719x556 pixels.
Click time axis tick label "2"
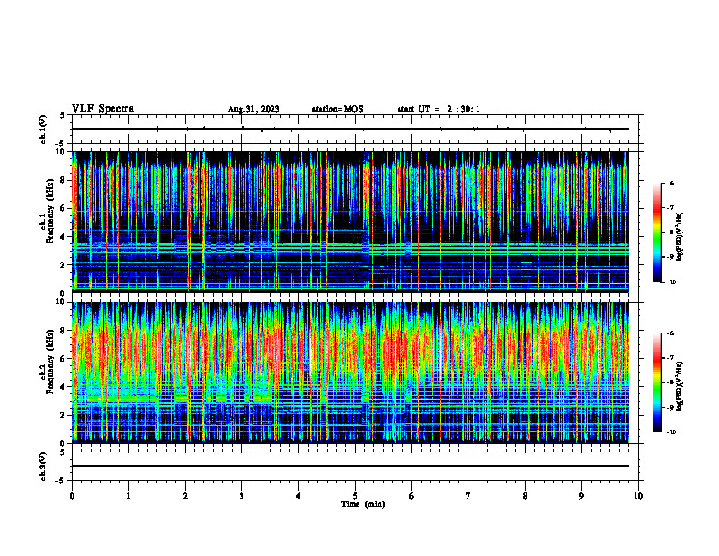point(185,496)
